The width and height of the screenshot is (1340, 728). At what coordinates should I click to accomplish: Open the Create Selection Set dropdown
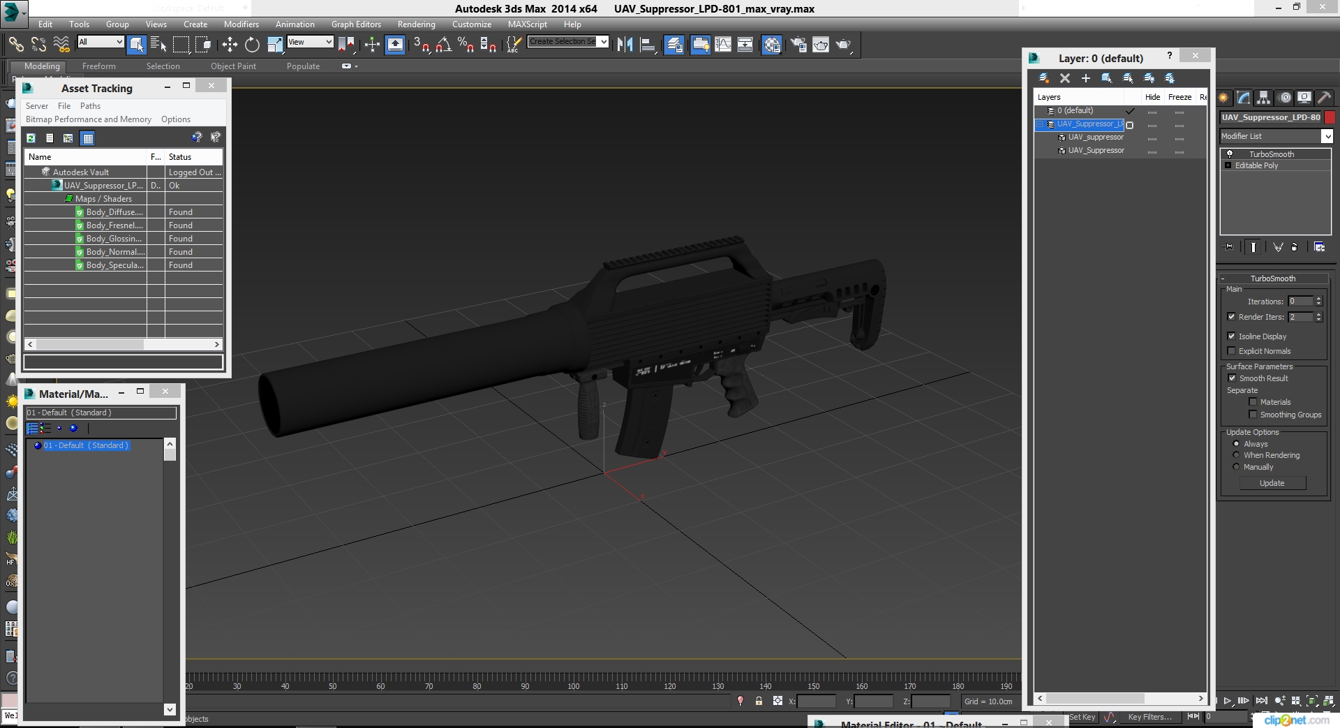click(x=604, y=41)
